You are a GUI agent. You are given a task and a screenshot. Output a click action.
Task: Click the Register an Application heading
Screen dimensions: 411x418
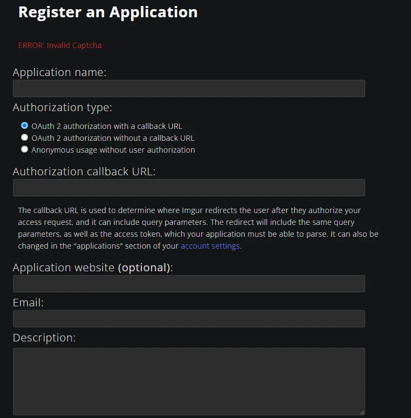[x=108, y=12]
